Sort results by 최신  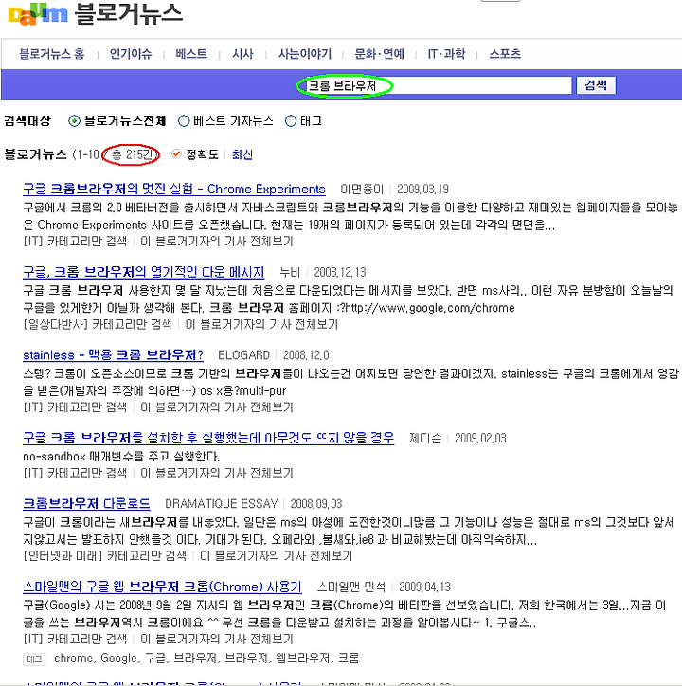242,154
